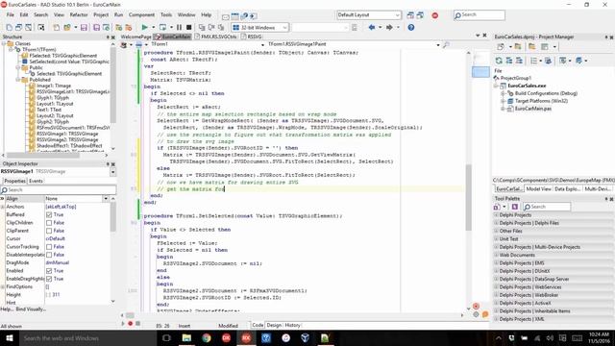Open the Align property value dropdown
Screen dimensions: 615x346
pyautogui.click(x=106, y=199)
